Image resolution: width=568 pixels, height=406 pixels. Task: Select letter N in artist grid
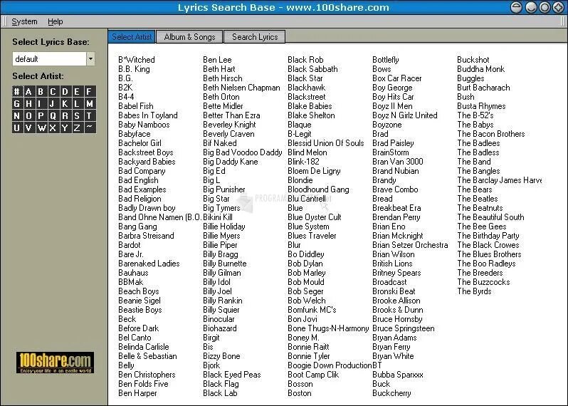[x=16, y=115]
